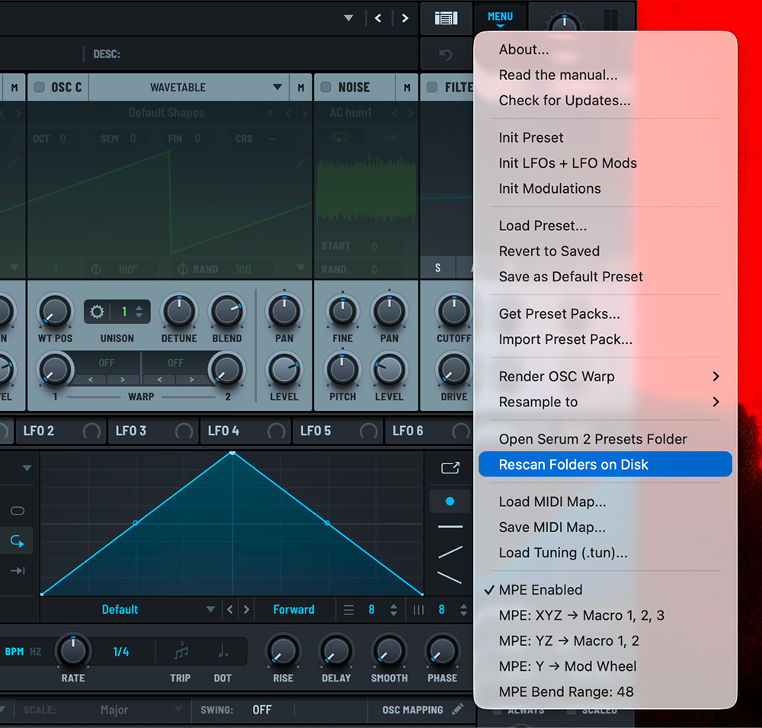Screen dimensions: 762x728
Task: Open OSC C unison settings gear
Action: click(98, 311)
